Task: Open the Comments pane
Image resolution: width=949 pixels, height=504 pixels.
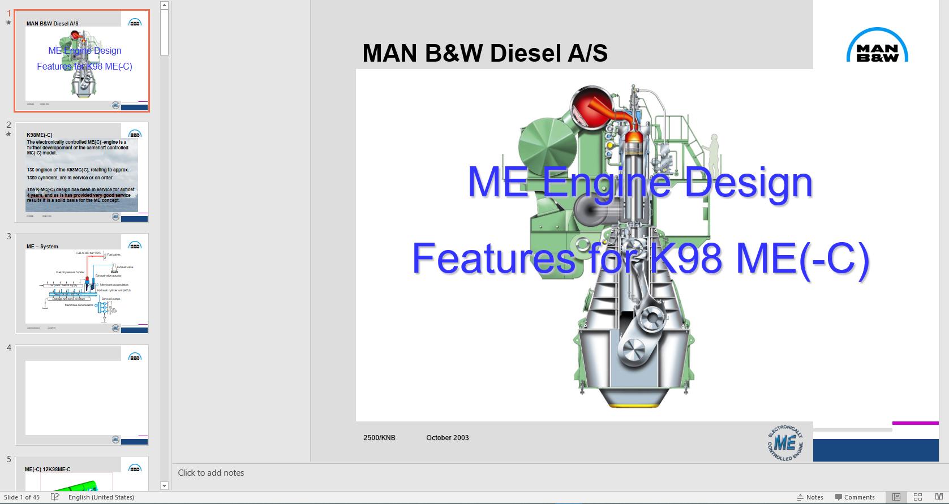Action: click(854, 497)
